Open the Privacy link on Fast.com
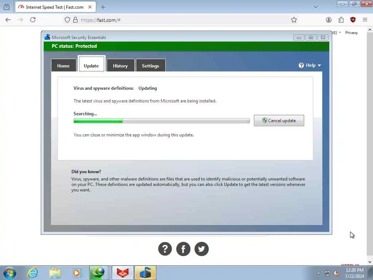The height and width of the screenshot is (280, 373). [352, 32]
